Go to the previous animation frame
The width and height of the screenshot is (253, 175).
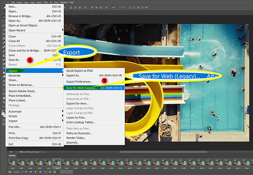[x=31, y=172]
